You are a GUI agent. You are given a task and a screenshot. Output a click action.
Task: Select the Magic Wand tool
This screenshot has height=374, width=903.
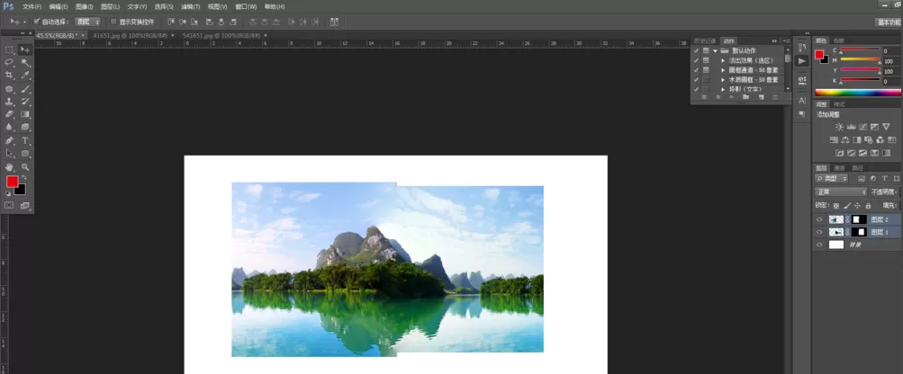pos(25,61)
